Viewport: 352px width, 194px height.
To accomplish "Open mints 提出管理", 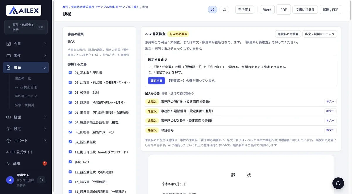I will pyautogui.click(x=26, y=87).
